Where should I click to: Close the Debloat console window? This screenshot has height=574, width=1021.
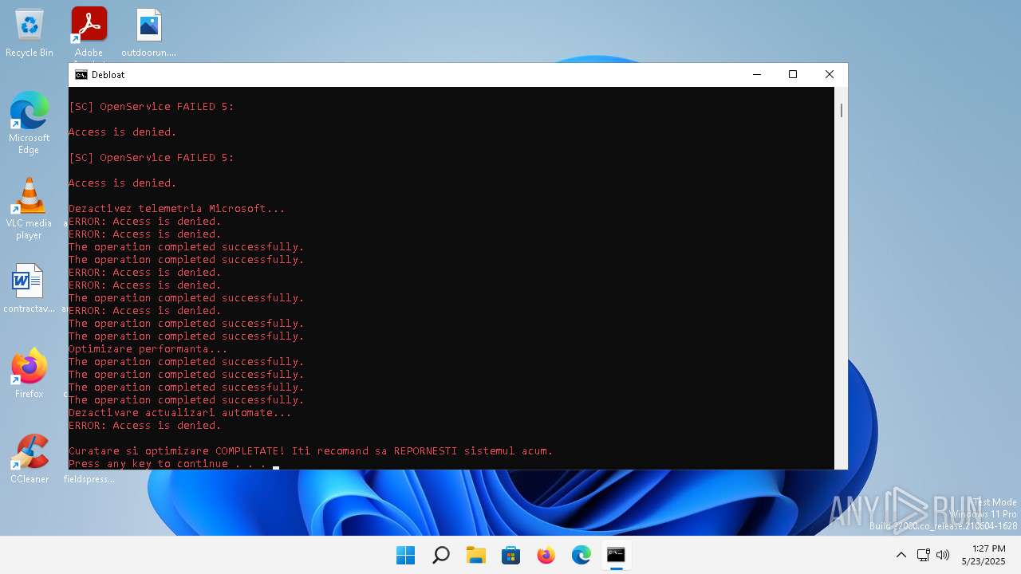(830, 75)
